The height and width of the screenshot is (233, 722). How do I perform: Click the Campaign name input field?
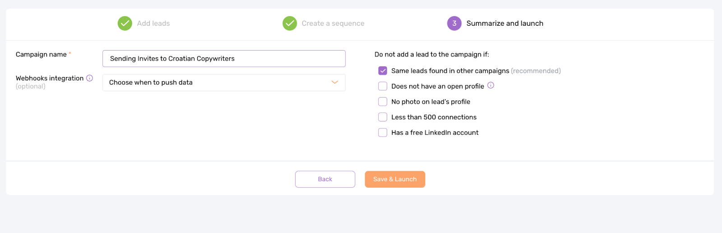(224, 59)
